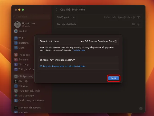
Task: Click the Xong button
Action: 113,78
